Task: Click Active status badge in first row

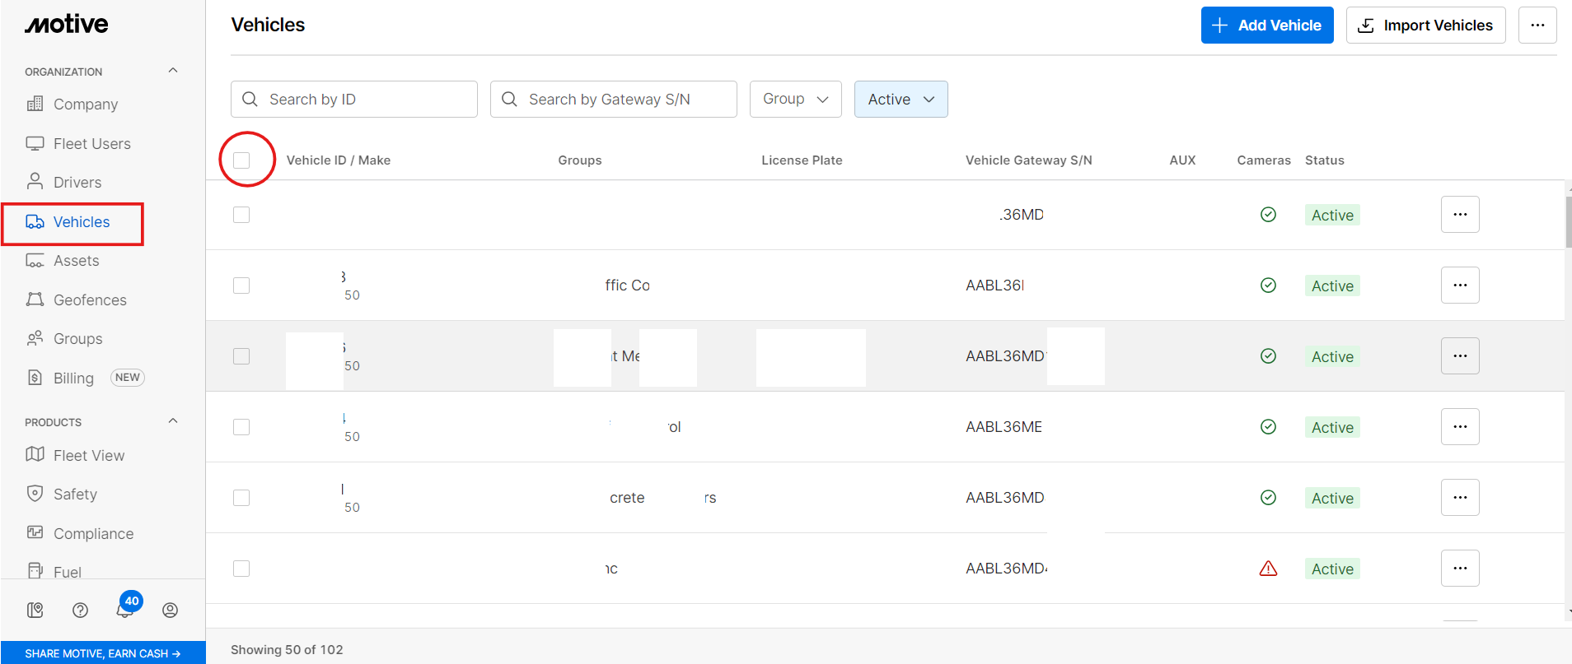Action: click(1332, 215)
